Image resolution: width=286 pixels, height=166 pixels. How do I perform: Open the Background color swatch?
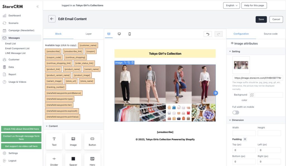(x=252, y=95)
